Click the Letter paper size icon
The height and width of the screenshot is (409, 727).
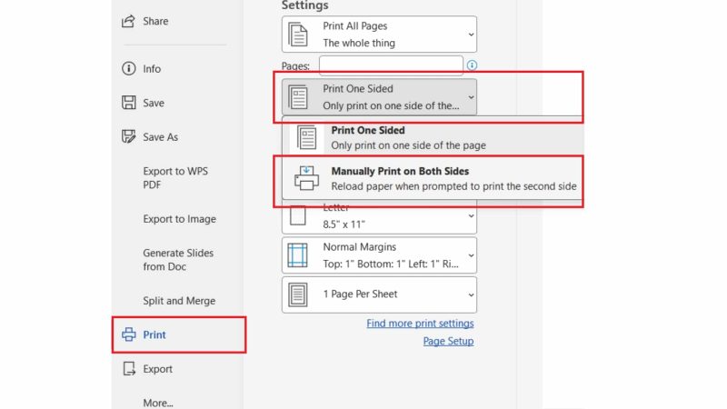pos(298,215)
